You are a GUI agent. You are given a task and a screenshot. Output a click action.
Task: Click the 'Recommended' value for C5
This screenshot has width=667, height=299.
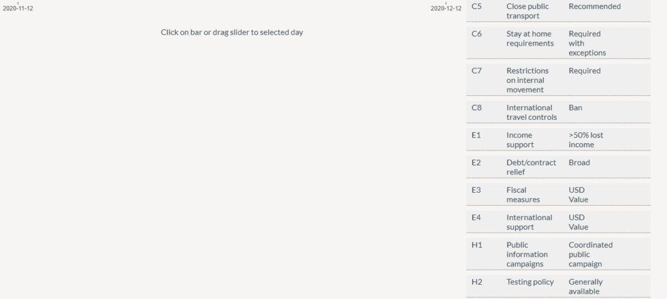click(x=595, y=7)
